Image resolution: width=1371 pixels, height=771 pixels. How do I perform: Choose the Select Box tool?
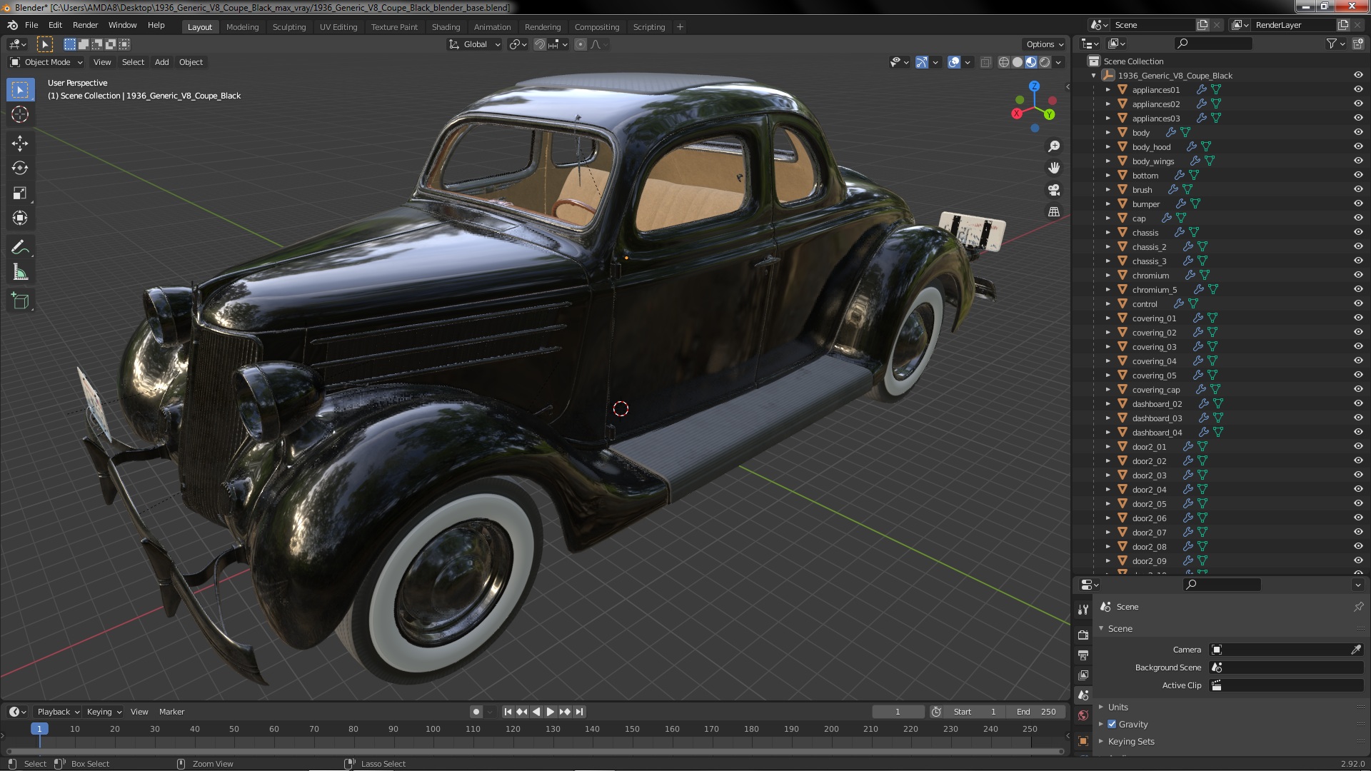20,89
